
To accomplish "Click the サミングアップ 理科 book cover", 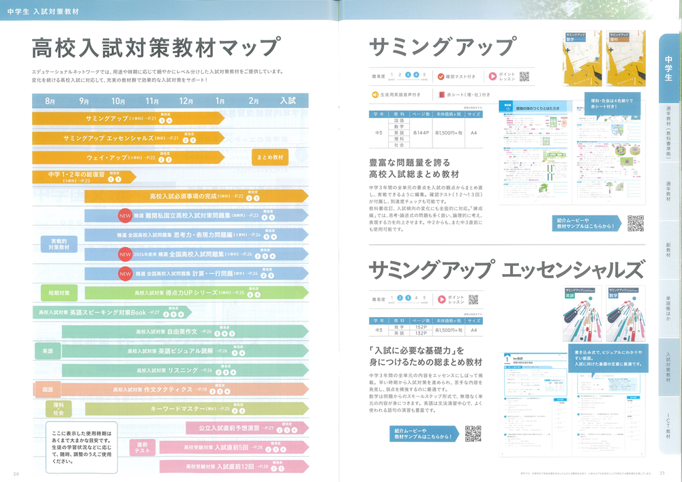I will click(x=626, y=59).
